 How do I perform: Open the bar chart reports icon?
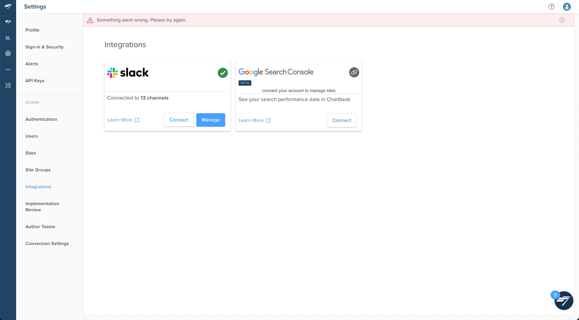8,38
